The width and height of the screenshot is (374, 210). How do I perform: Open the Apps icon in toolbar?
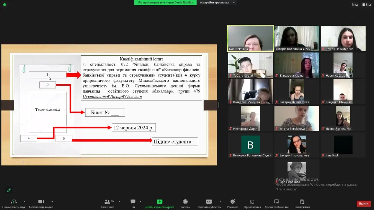click(252, 202)
